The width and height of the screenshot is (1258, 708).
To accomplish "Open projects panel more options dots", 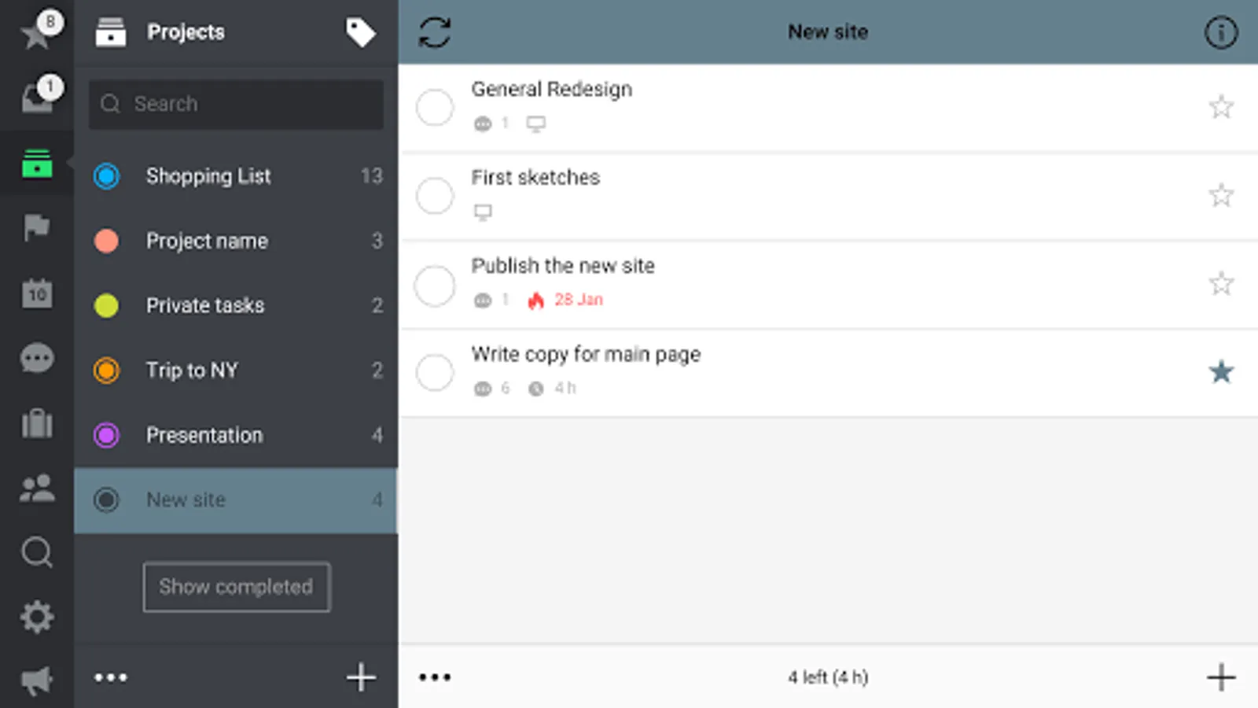I will pos(111,677).
